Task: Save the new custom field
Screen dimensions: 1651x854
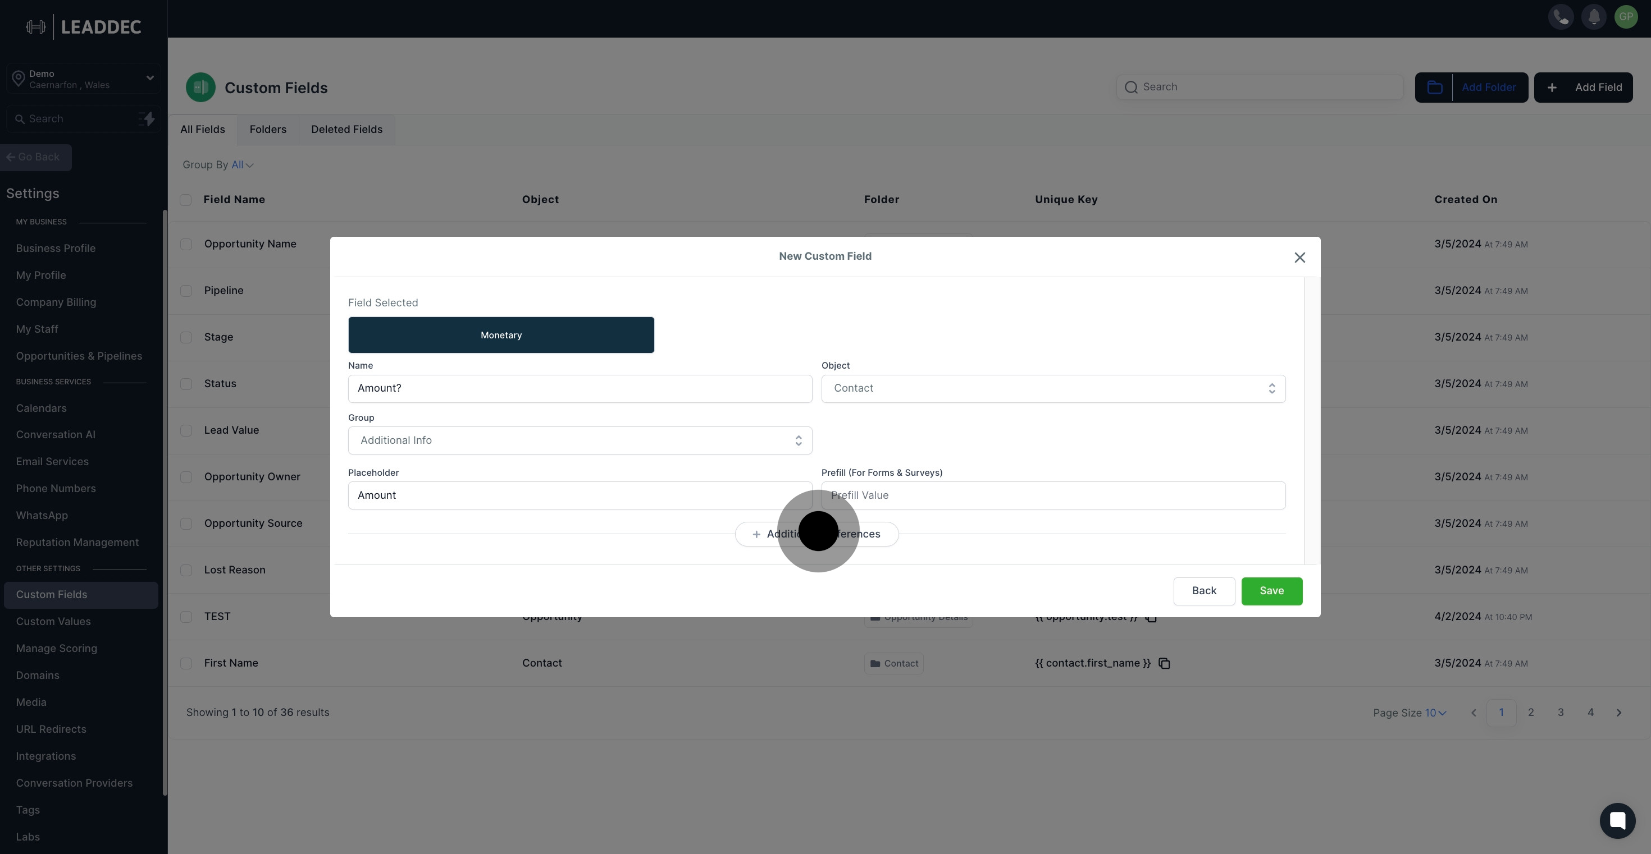Action: click(x=1271, y=591)
